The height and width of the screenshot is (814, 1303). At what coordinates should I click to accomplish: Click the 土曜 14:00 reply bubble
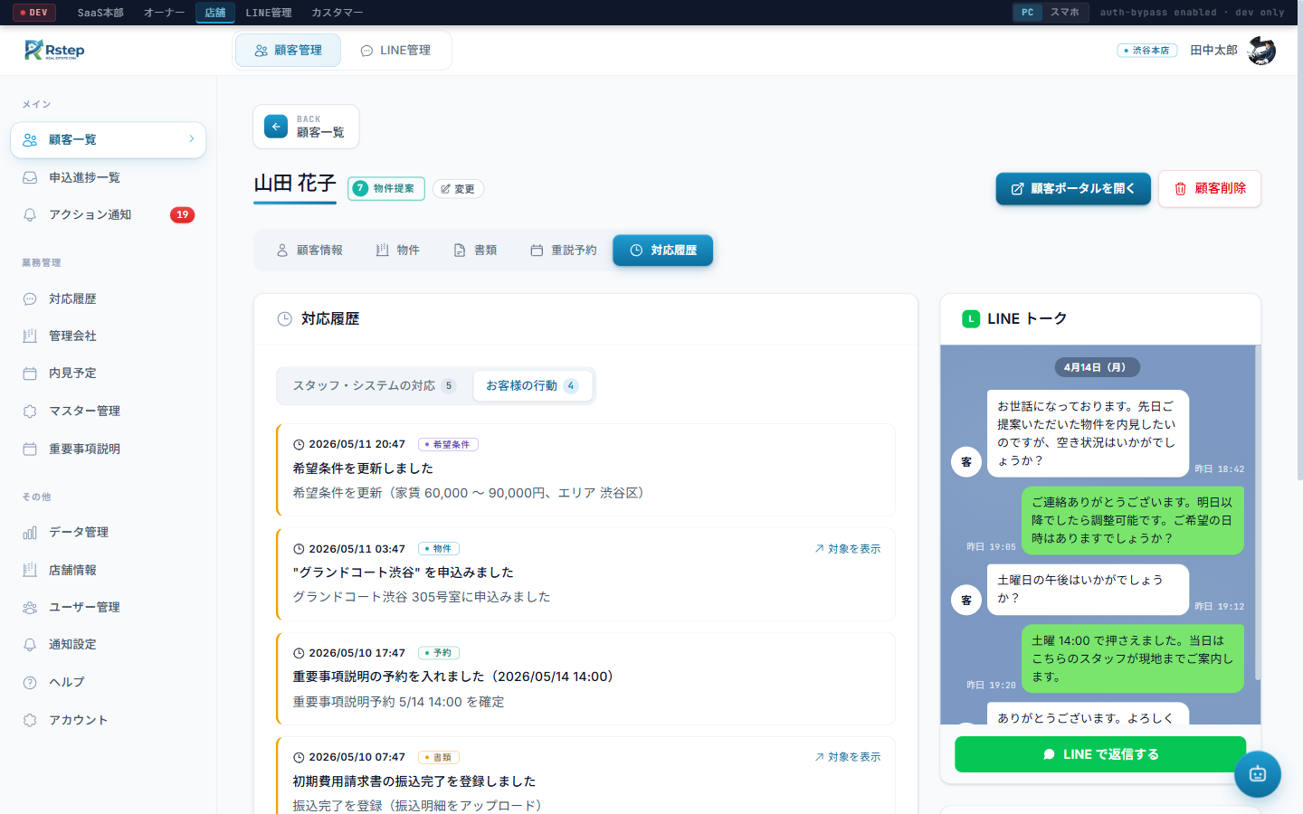pos(1133,658)
